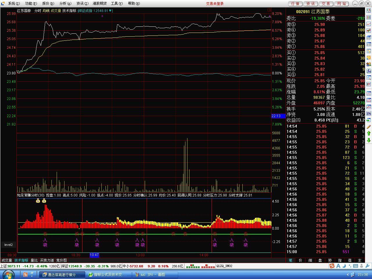
Task: Select the pencil drawing tool icon
Action: click(369, 127)
